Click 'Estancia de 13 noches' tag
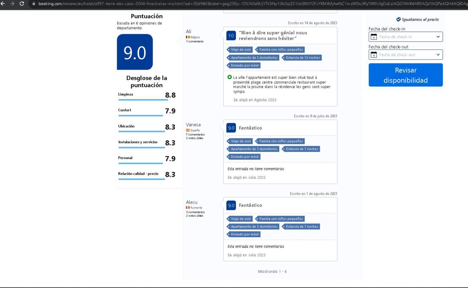The height and width of the screenshot is (288, 468). click(302, 58)
